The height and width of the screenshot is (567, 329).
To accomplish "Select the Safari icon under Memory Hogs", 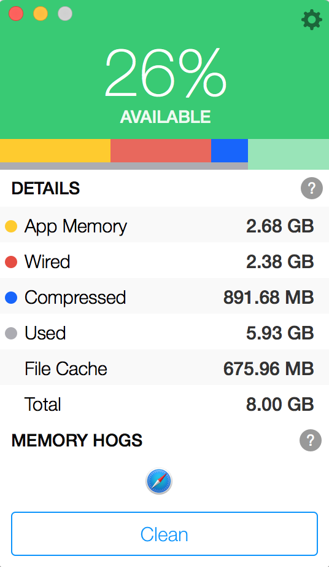I will (x=159, y=482).
